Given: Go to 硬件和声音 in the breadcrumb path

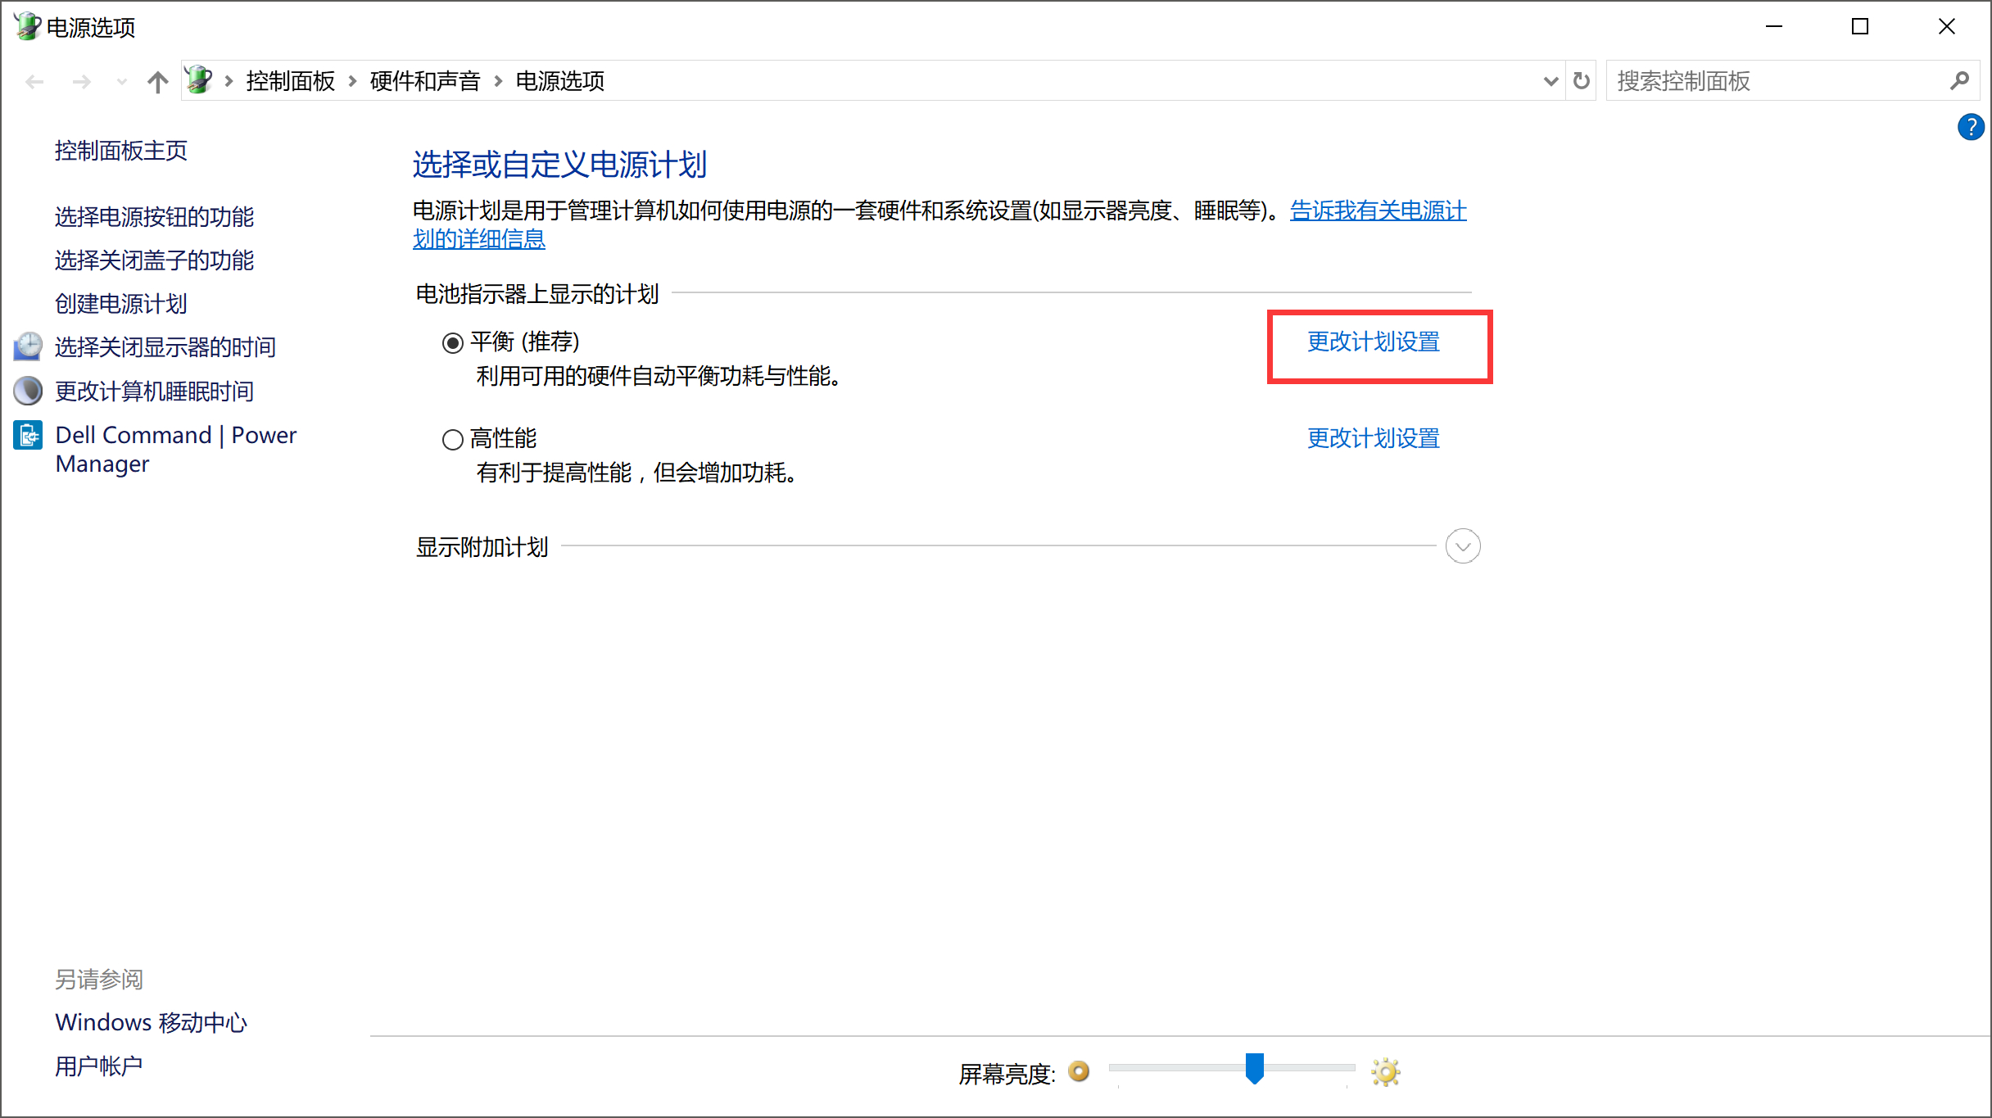Looking at the screenshot, I should click(425, 81).
